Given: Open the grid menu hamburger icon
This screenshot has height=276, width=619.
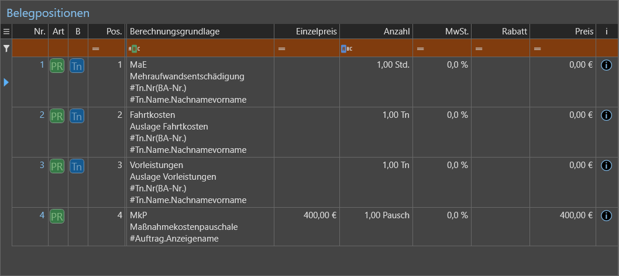Looking at the screenshot, I should (x=6, y=32).
